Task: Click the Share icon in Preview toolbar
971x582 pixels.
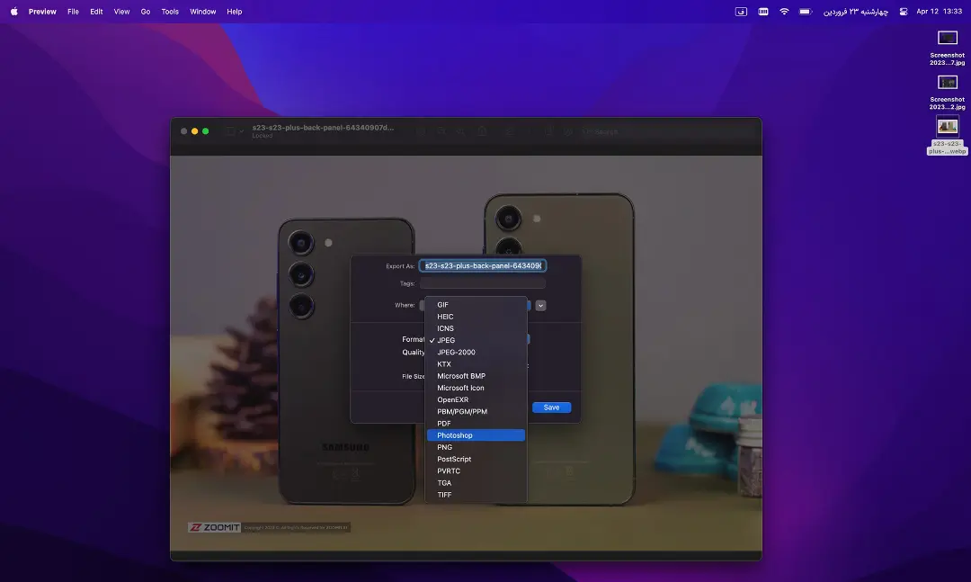Action: click(482, 131)
